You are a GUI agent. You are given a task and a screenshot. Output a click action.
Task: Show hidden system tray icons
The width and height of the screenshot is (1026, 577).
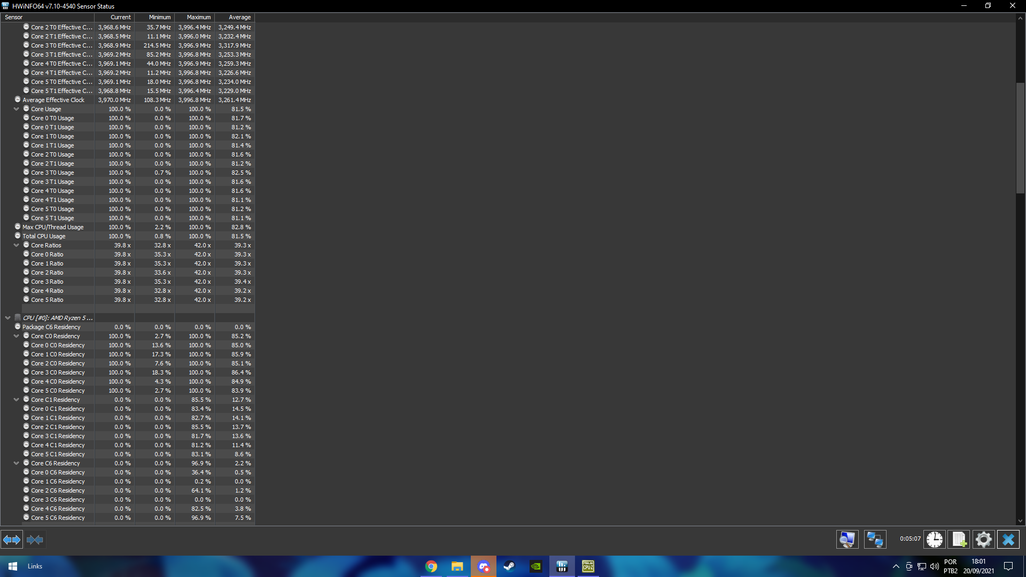point(896,566)
